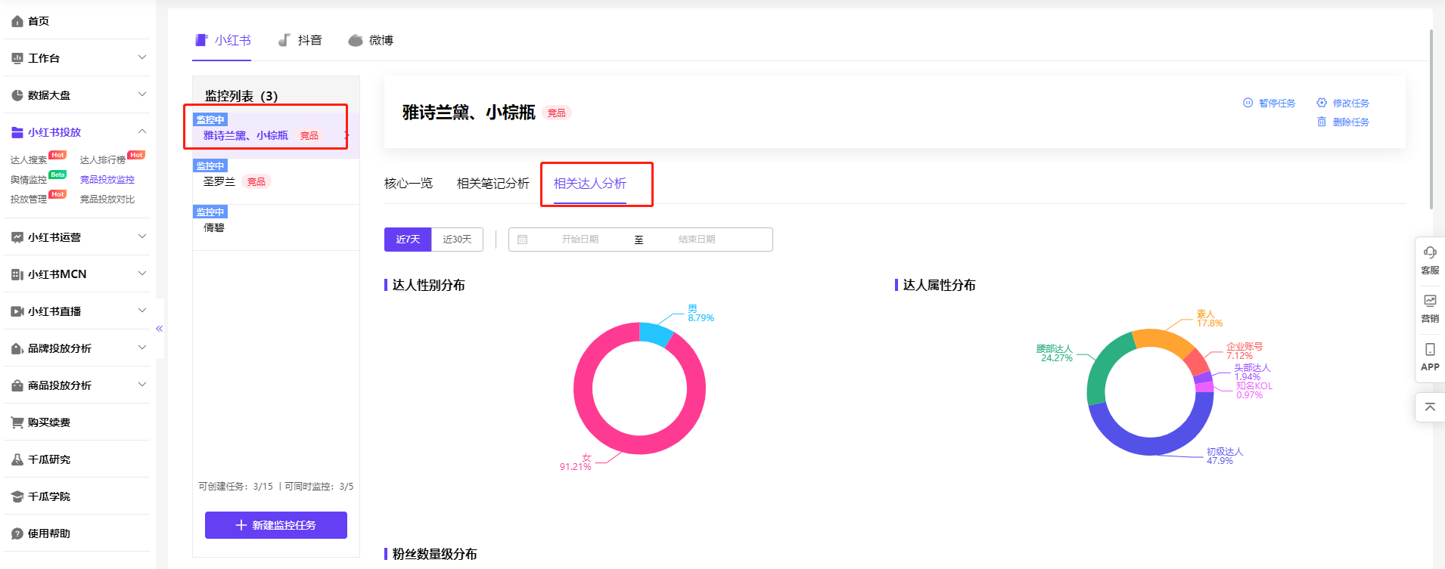1445x569 pixels.
Task: Collapse the sidebar with double-chevron
Action: point(160,329)
